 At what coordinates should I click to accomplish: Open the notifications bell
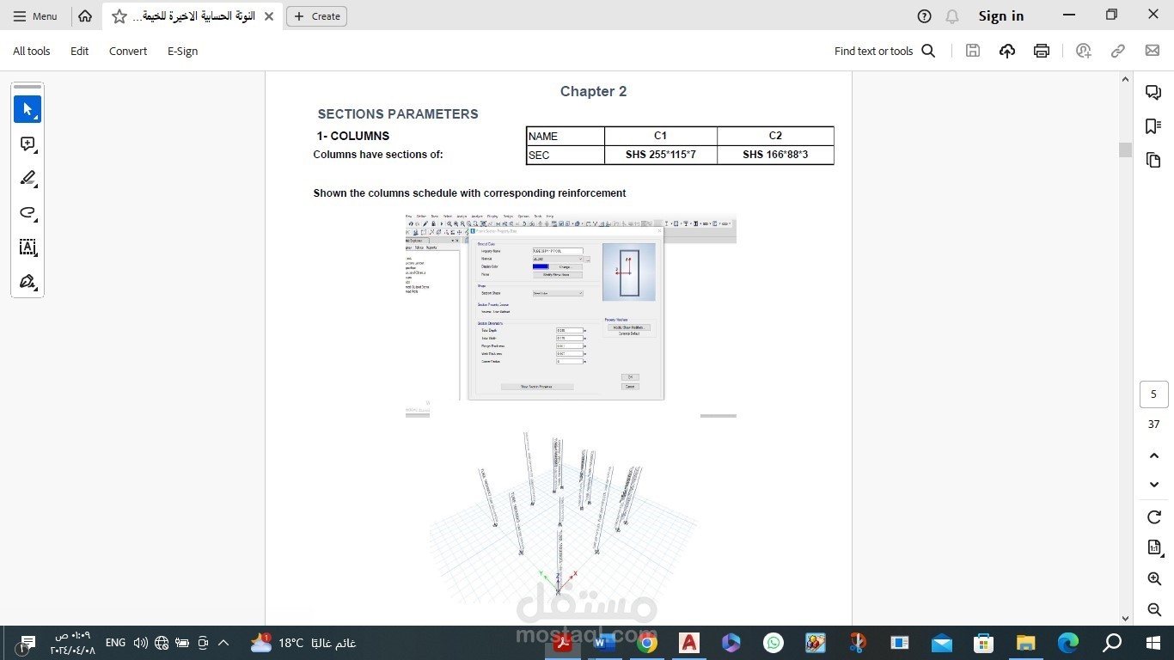click(x=951, y=16)
